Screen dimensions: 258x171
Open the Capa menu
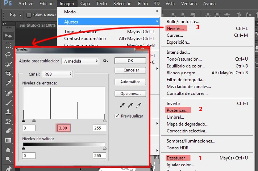(85, 4)
